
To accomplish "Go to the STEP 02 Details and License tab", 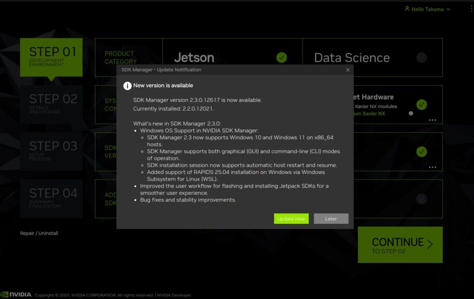I will [51, 105].
